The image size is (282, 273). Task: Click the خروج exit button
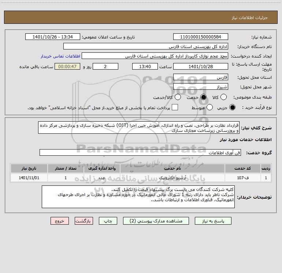[x=60, y=221]
